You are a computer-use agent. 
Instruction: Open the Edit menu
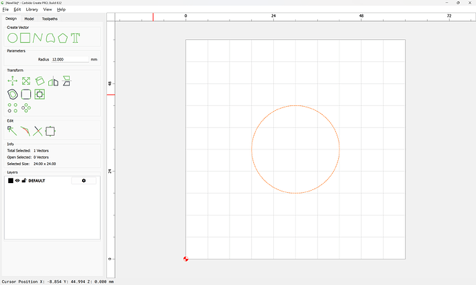click(17, 10)
